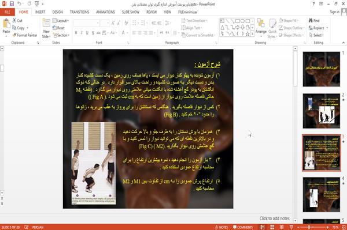The width and height of the screenshot is (347, 230).
Task: Open Quick Styles gallery
Action: coord(272,28)
